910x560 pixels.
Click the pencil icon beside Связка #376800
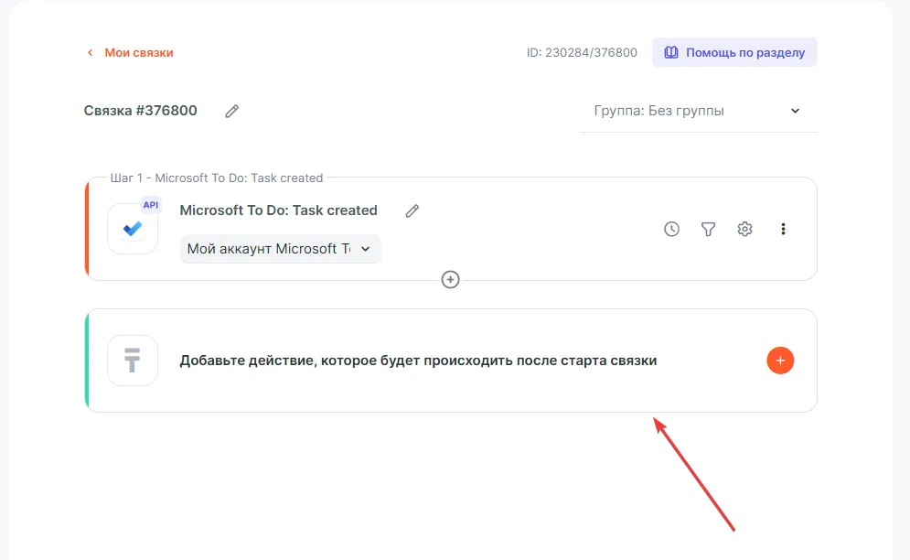[x=232, y=111]
